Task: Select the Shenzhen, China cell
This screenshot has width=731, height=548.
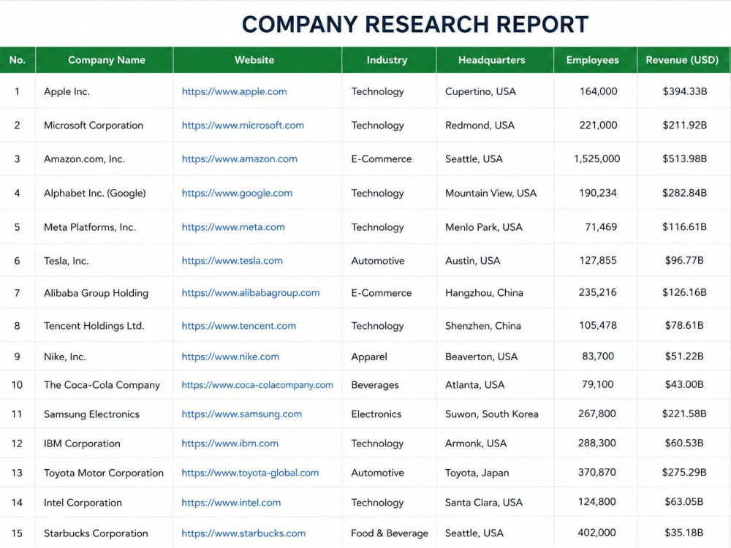Action: coord(495,326)
